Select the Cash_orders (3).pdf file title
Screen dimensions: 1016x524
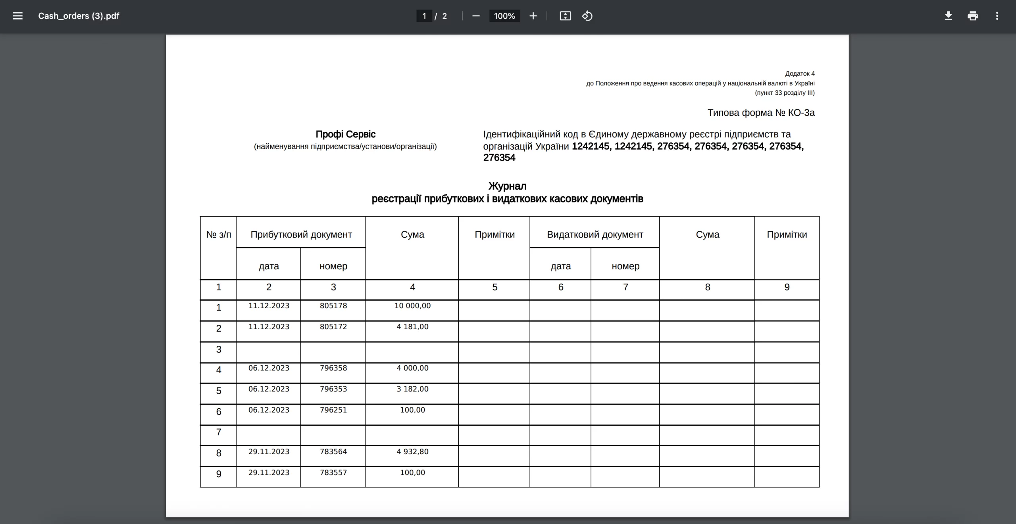(79, 16)
